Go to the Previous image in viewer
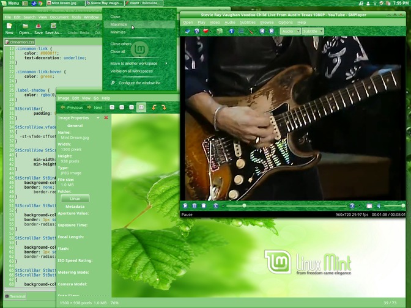411x308 pixels. tap(72, 108)
